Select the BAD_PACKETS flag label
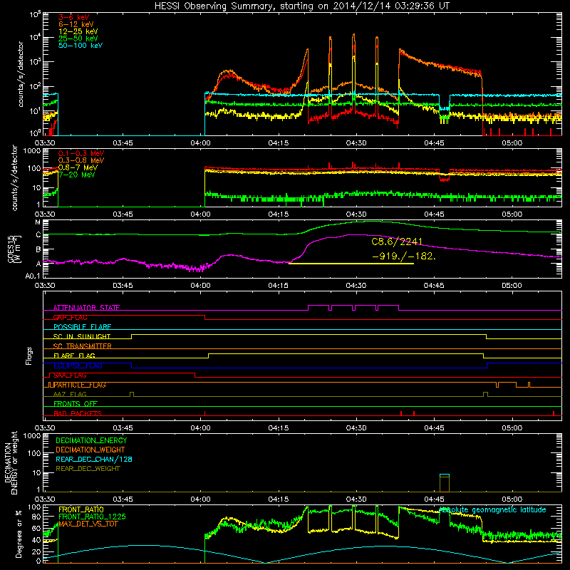Image resolution: width=570 pixels, height=570 pixels. [78, 413]
